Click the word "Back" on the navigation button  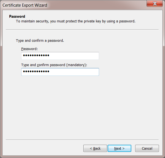(x=97, y=149)
